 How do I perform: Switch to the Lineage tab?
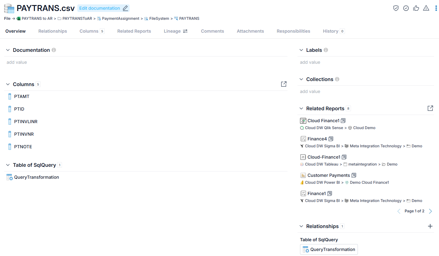click(175, 31)
